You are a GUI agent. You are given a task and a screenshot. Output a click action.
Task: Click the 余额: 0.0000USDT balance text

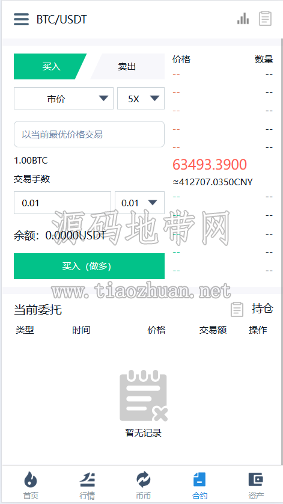point(59,236)
